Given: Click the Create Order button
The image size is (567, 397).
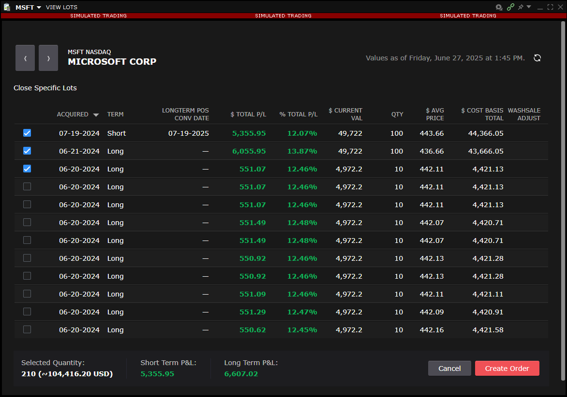Looking at the screenshot, I should (507, 369).
